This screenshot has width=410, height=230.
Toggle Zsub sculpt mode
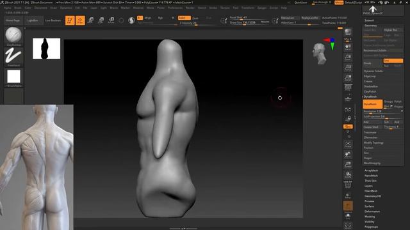195,19
